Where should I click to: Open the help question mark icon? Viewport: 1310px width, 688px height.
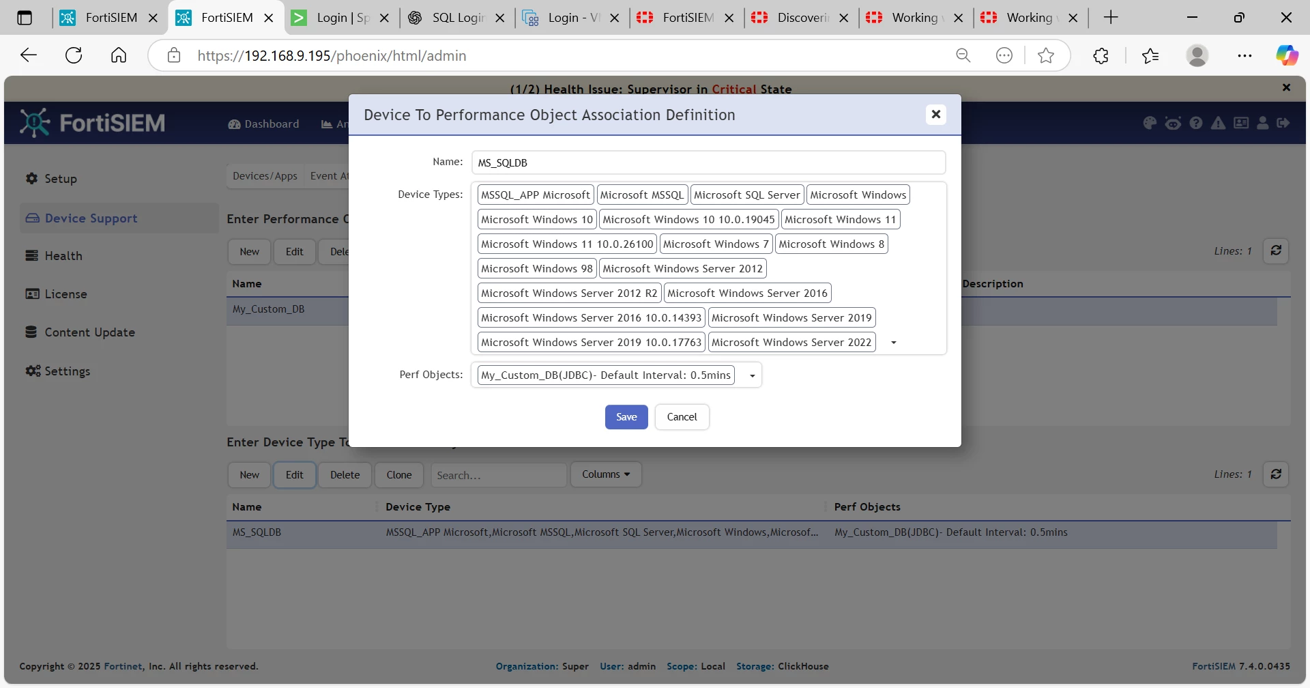tap(1196, 123)
